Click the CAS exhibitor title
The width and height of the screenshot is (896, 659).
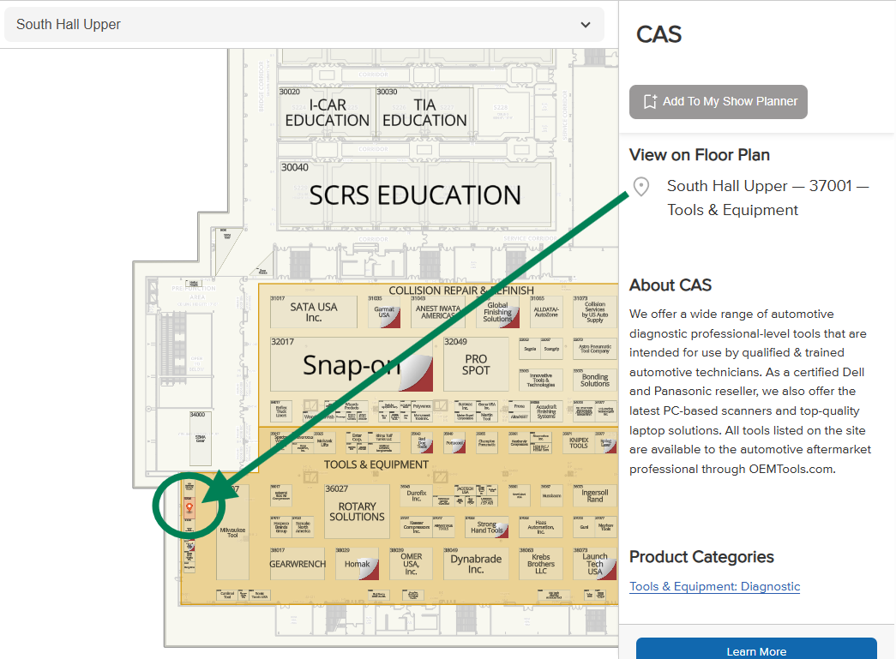point(658,34)
